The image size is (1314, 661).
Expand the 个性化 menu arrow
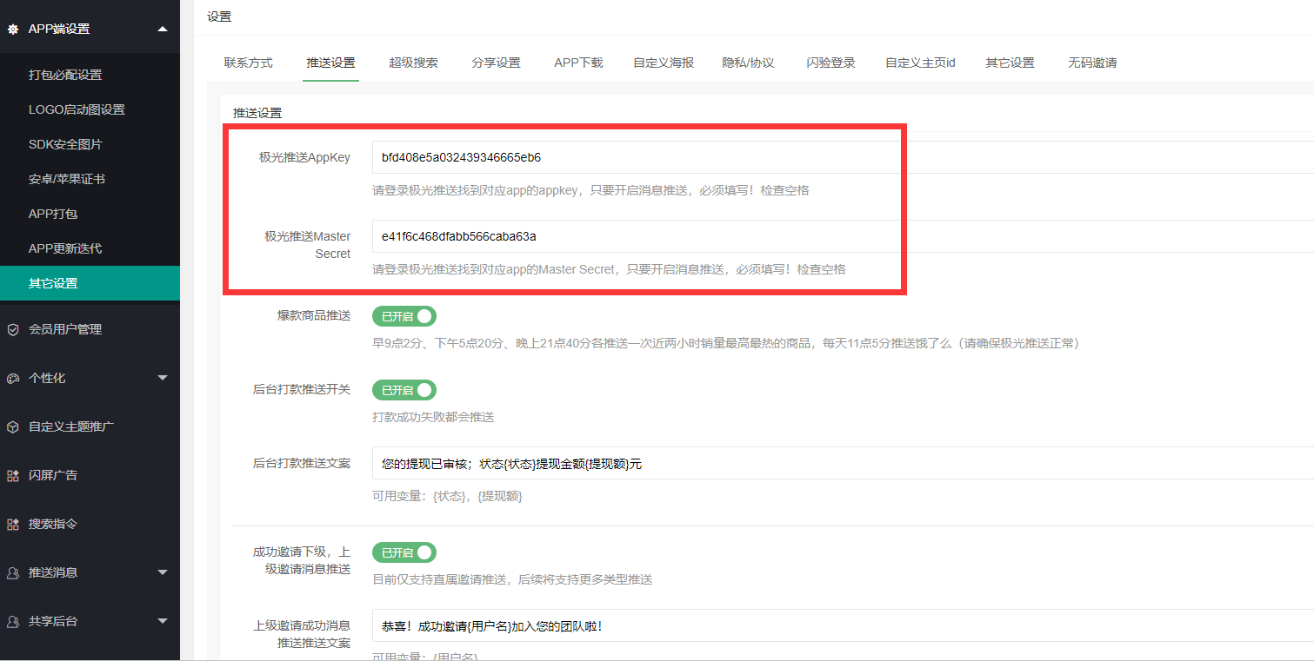pyautogui.click(x=163, y=378)
